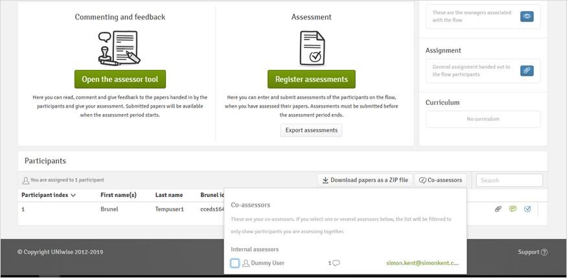Click the blue assessment checkmark icon
567x278 pixels.
[x=527, y=209]
